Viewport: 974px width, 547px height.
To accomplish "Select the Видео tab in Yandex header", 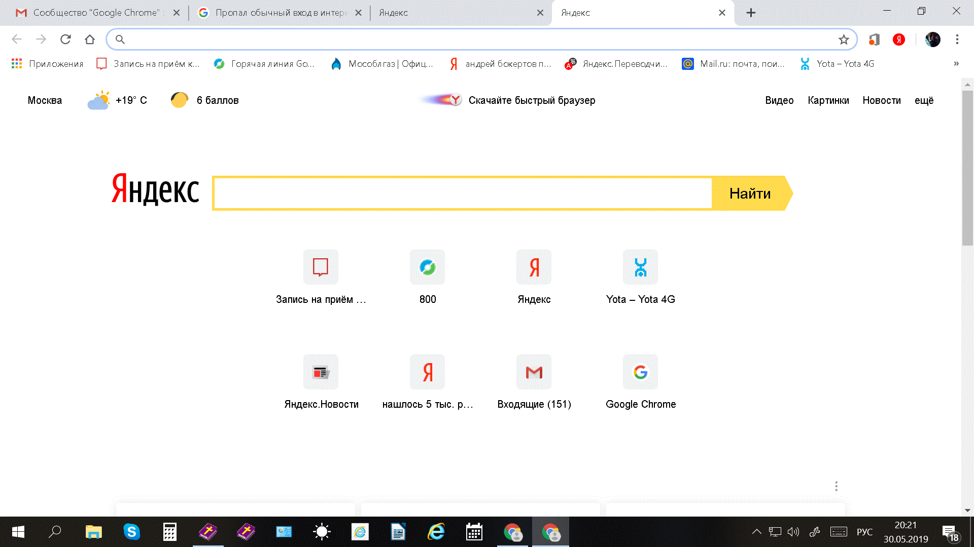I will tap(779, 100).
